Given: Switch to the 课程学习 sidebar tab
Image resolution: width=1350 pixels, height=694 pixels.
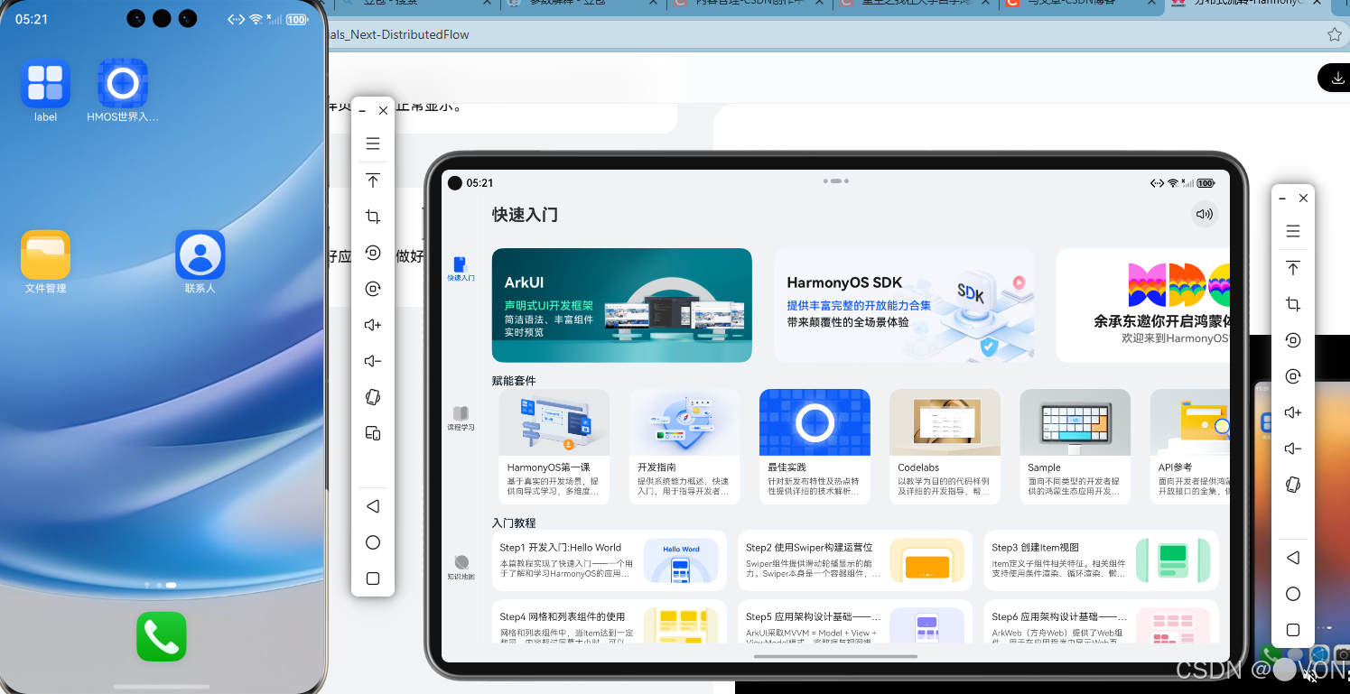Looking at the screenshot, I should click(x=461, y=418).
